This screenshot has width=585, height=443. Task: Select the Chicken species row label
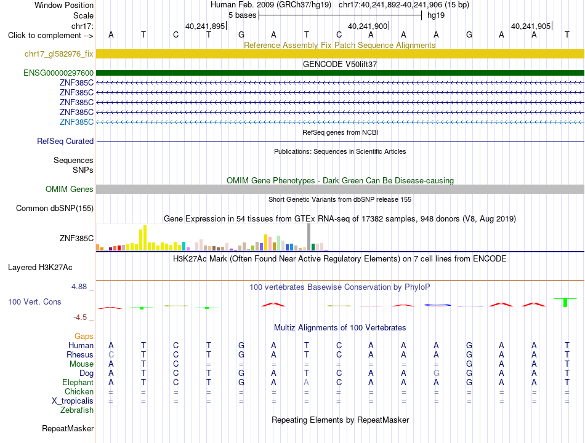[x=79, y=391]
